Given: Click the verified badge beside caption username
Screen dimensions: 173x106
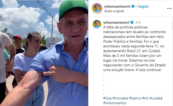Looking at the screenshot, I should [x=132, y=22].
